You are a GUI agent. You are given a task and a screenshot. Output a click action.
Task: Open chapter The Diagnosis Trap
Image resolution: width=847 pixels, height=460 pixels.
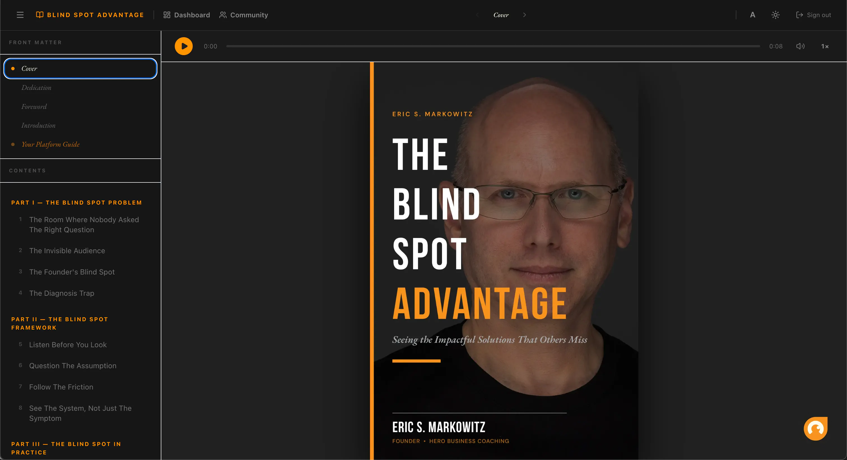[62, 294]
